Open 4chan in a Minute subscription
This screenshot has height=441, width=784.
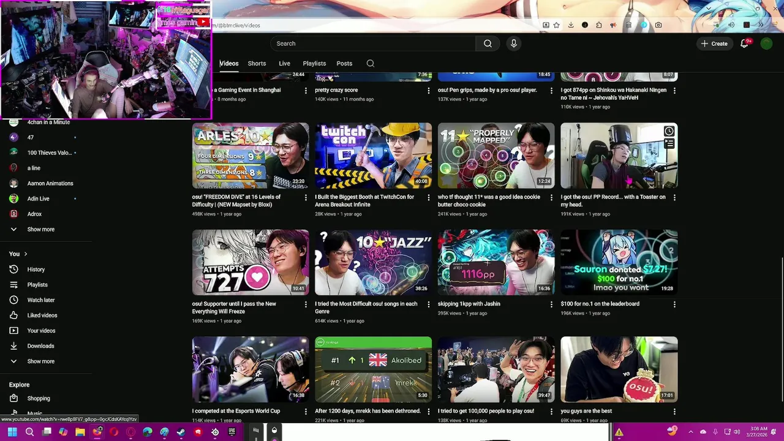click(48, 123)
